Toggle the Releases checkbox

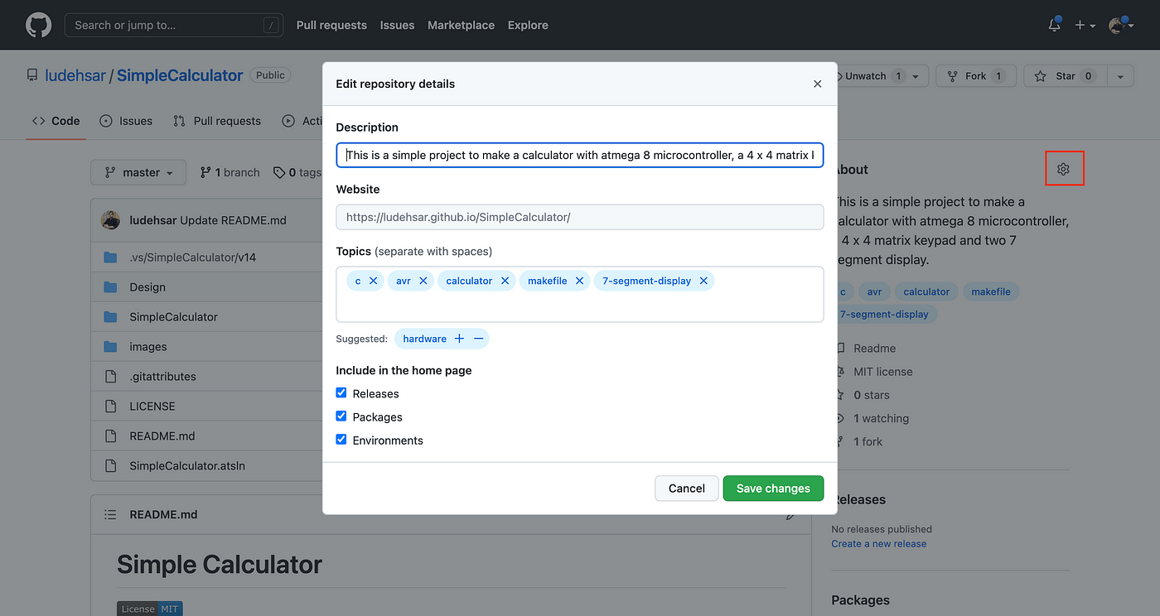point(341,392)
